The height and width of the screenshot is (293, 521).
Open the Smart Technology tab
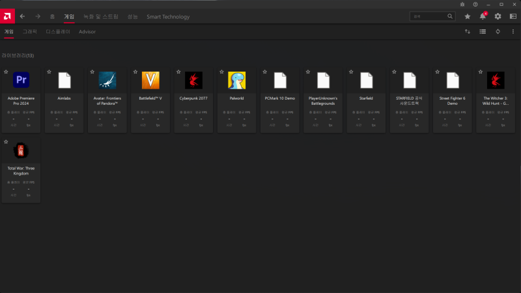[168, 17]
